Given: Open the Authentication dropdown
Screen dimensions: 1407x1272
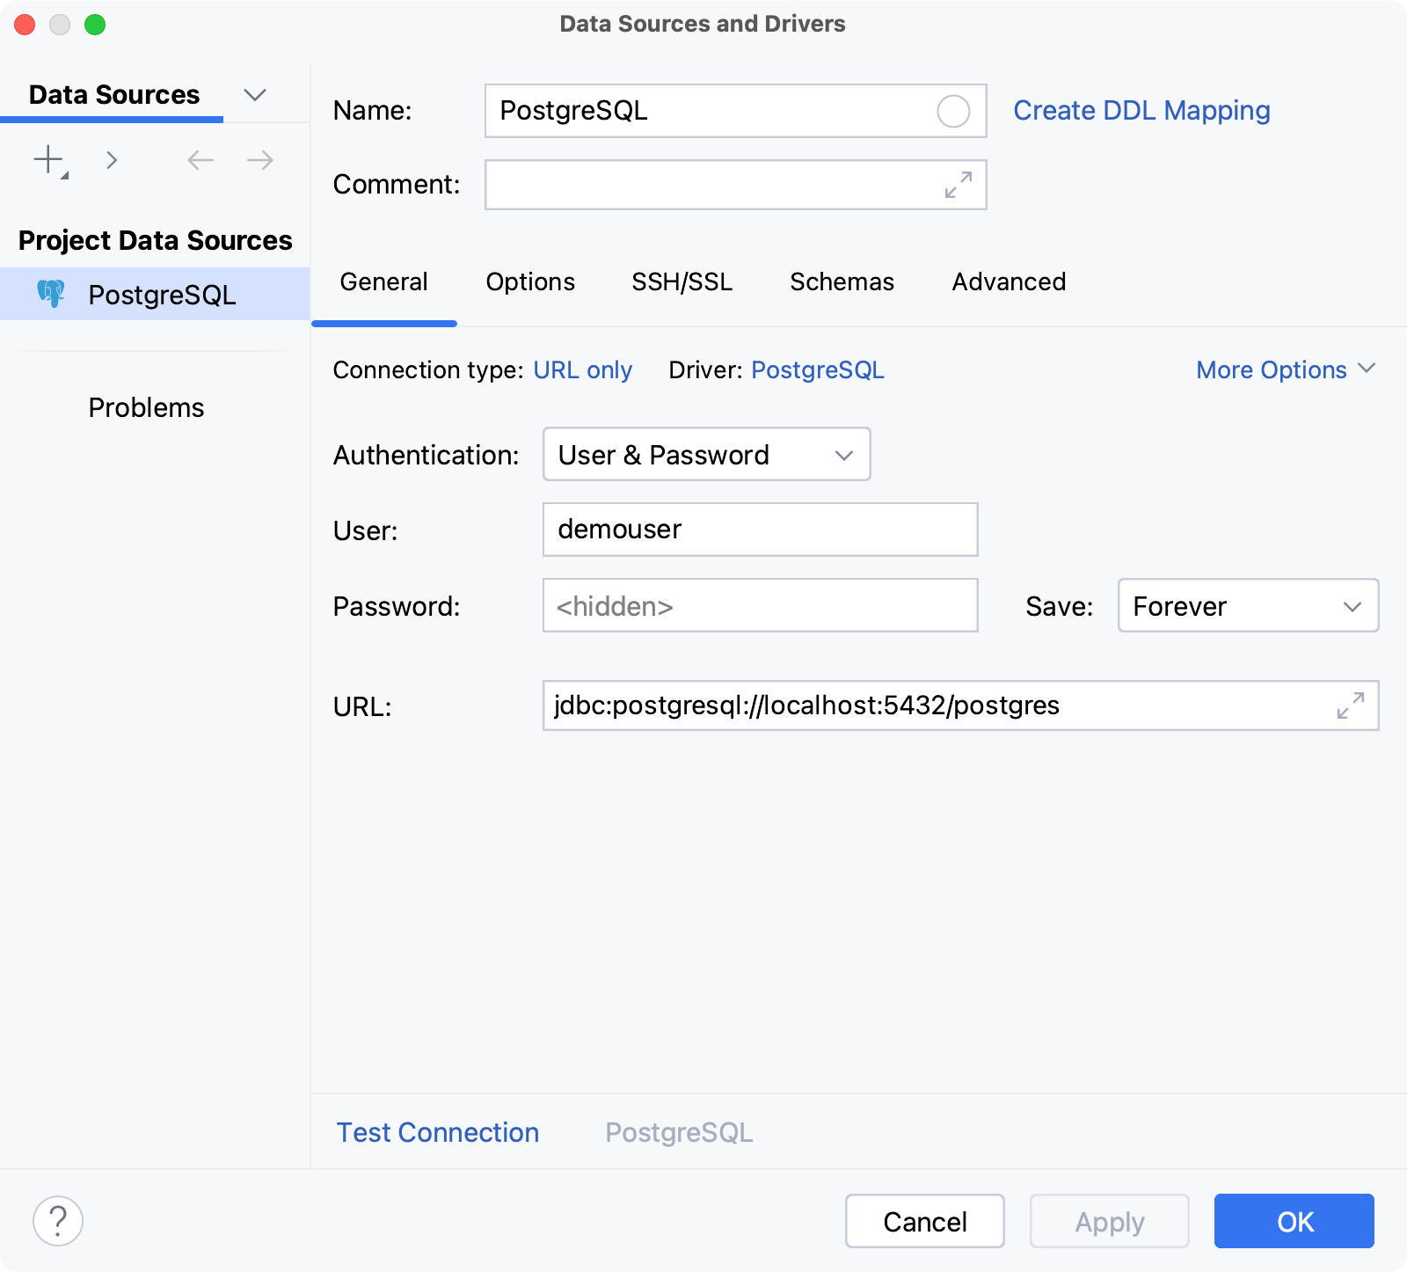Looking at the screenshot, I should coord(705,455).
